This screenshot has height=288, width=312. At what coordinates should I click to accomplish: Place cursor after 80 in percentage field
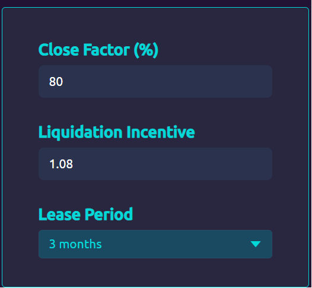[x=64, y=82]
